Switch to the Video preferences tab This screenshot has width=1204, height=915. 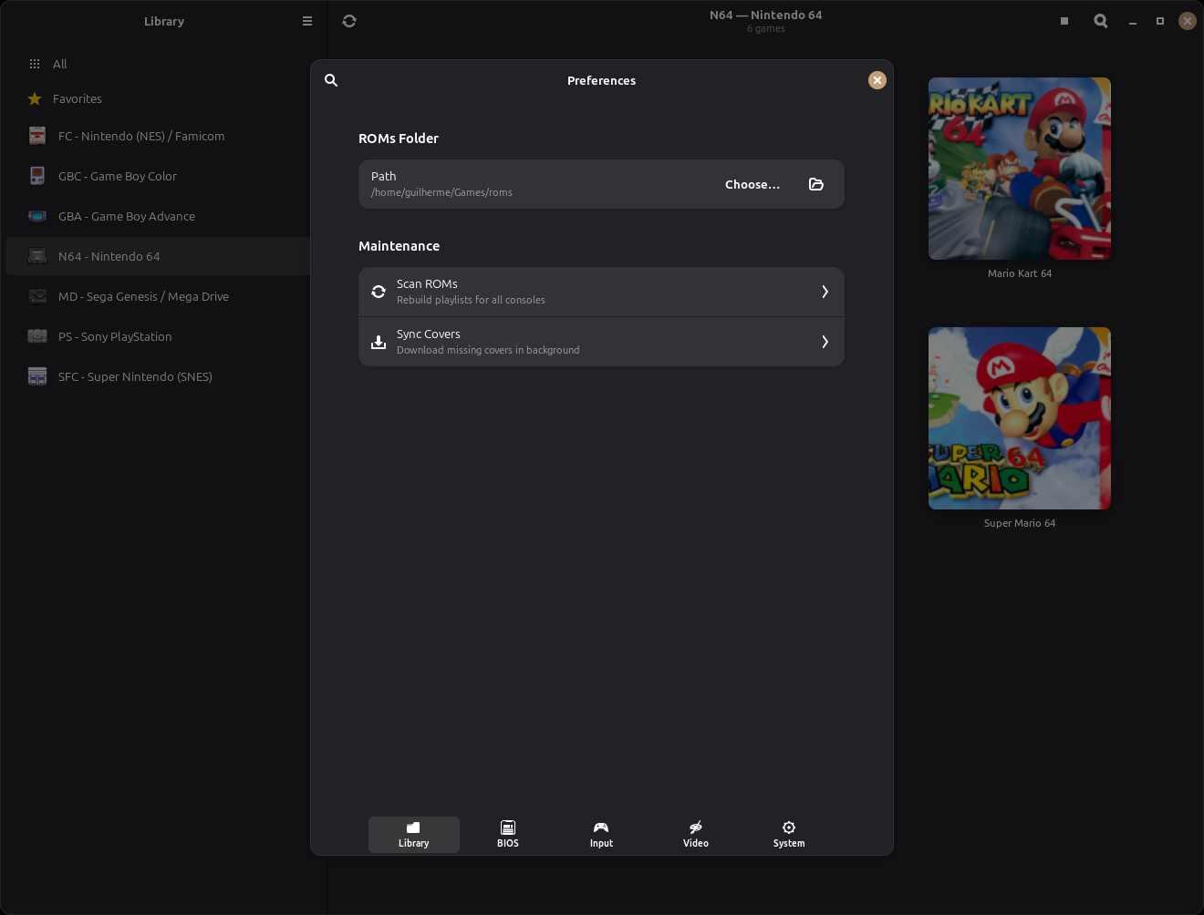click(695, 835)
